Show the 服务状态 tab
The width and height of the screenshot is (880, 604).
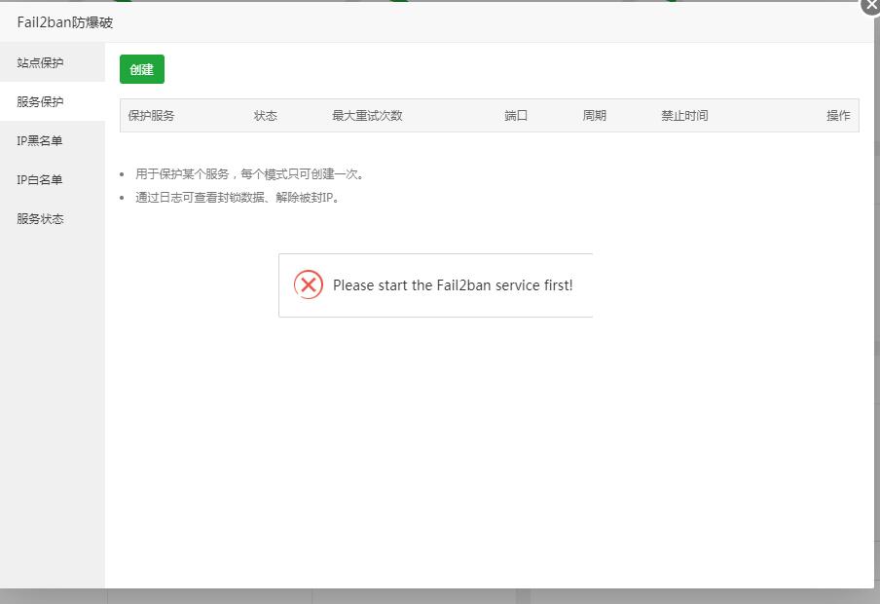(x=53, y=218)
